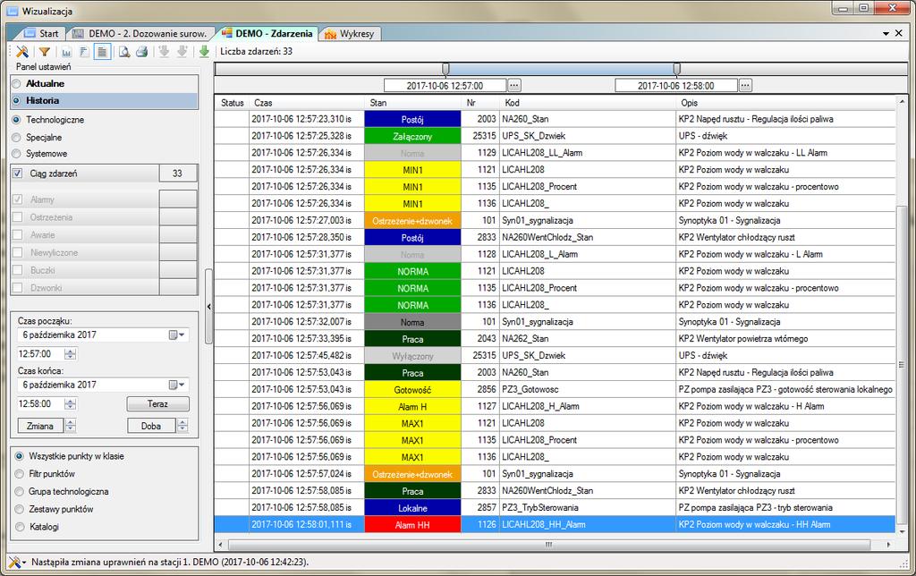Viewport: 916px width, 576px height.
Task: Select the Gotowość PZ3_Gotowosc row
Action: [x=555, y=390]
